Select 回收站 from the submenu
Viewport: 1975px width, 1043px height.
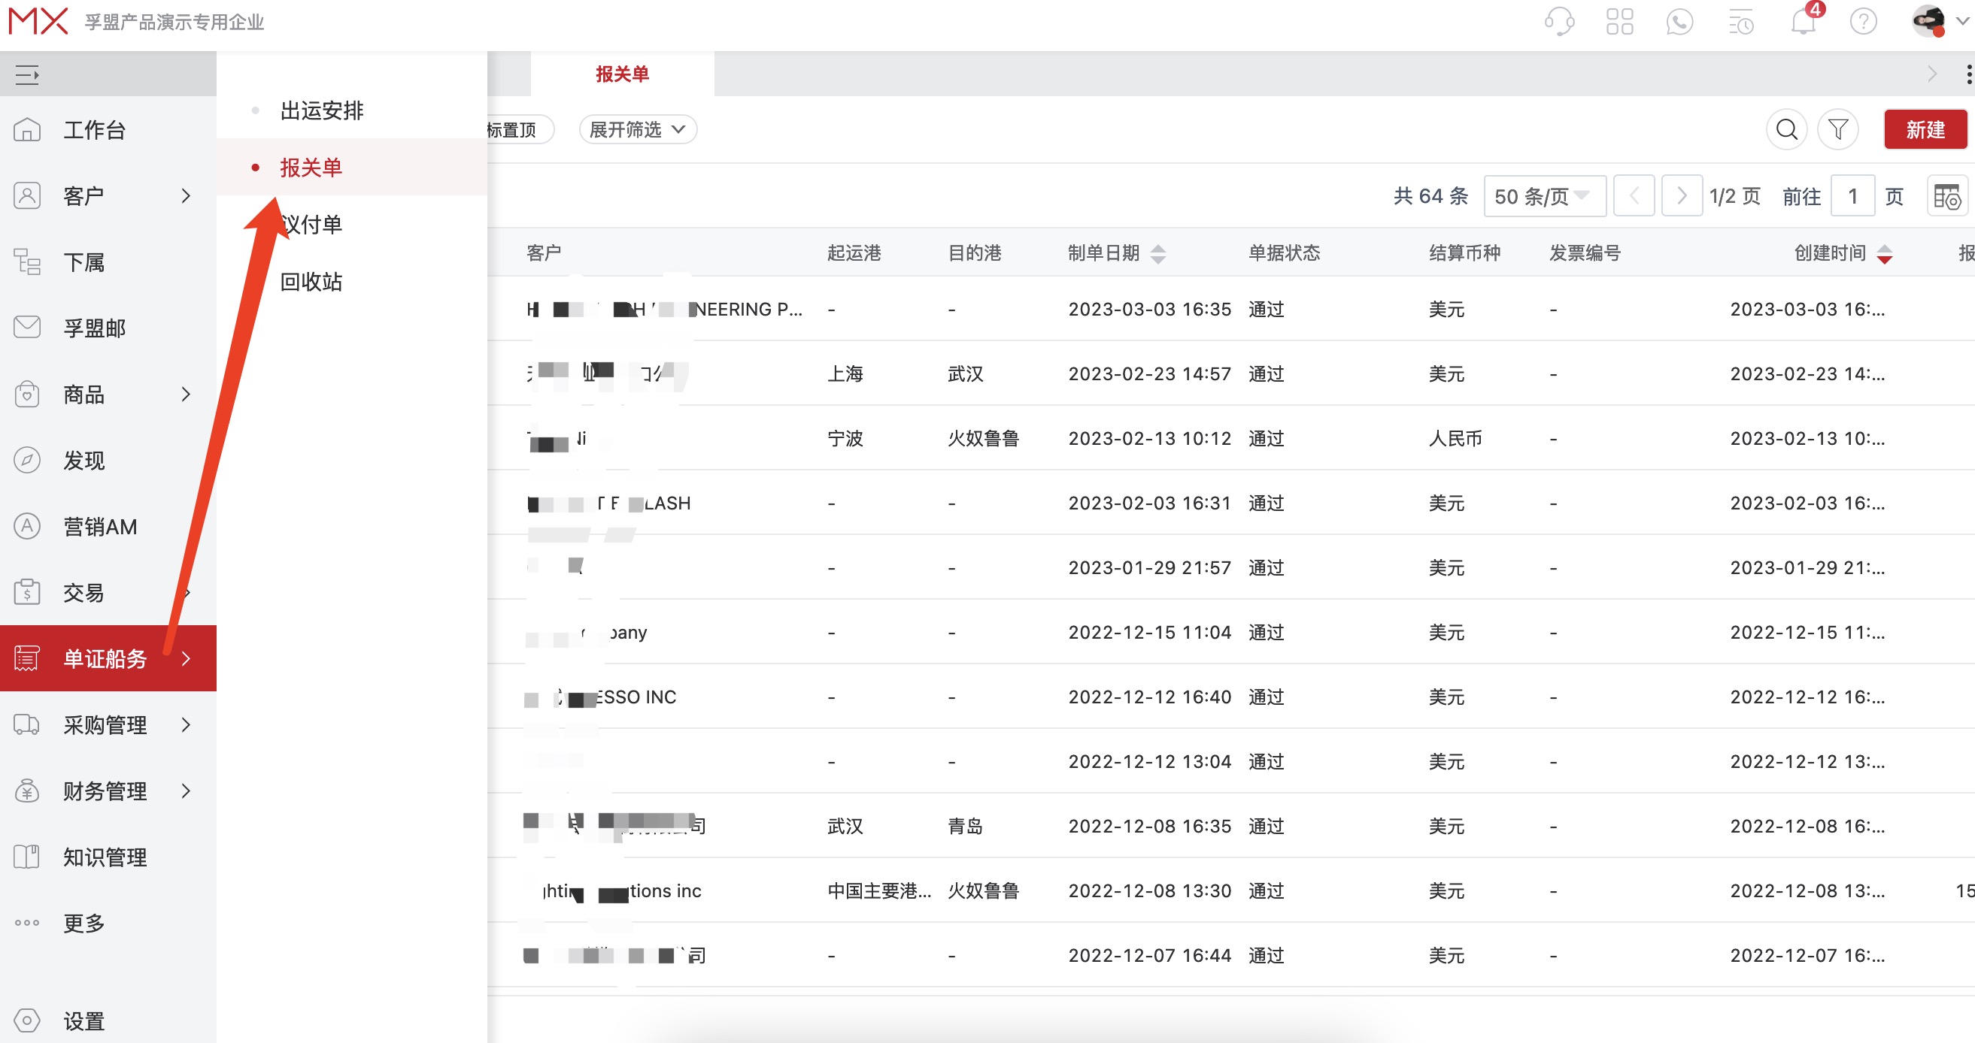coord(311,281)
